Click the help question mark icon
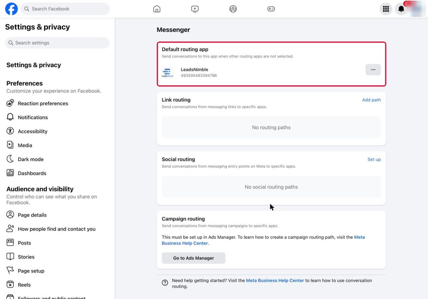 click(165, 283)
